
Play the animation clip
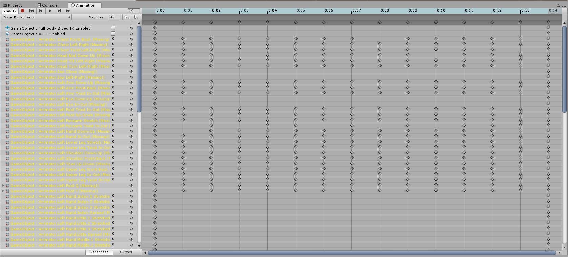point(50,11)
